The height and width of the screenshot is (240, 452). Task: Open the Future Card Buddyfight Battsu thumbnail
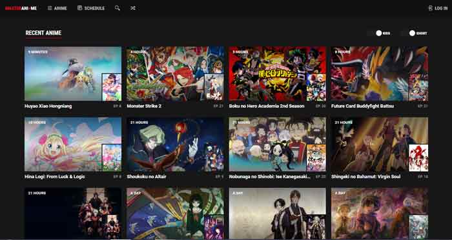[x=380, y=74]
